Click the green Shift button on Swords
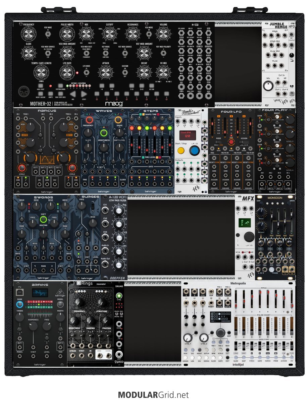307x402 pixels. pos(43,220)
